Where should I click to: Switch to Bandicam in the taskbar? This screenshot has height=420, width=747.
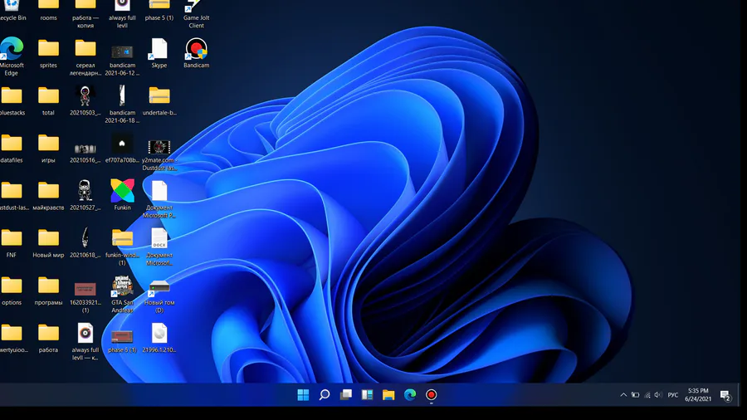(x=431, y=395)
